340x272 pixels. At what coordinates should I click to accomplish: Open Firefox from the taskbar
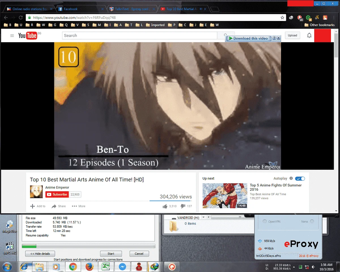(90, 267)
